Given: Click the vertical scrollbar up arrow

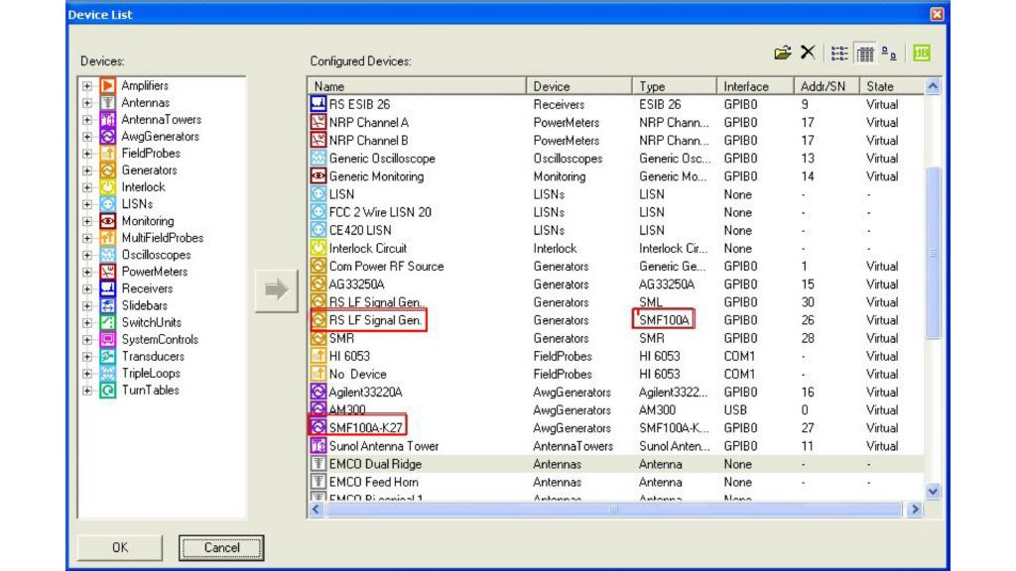Looking at the screenshot, I should click(933, 86).
